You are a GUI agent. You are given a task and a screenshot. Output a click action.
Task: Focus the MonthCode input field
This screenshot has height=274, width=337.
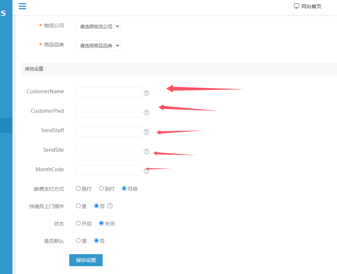coord(109,170)
